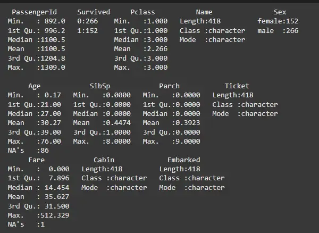Click the female:152 count text
The height and width of the screenshot is (233, 319).
[278, 21]
